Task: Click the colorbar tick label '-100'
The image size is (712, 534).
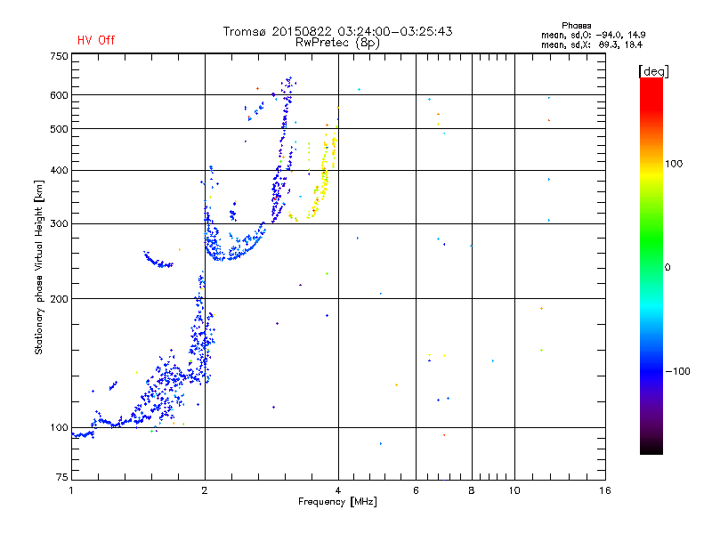Action: click(678, 371)
